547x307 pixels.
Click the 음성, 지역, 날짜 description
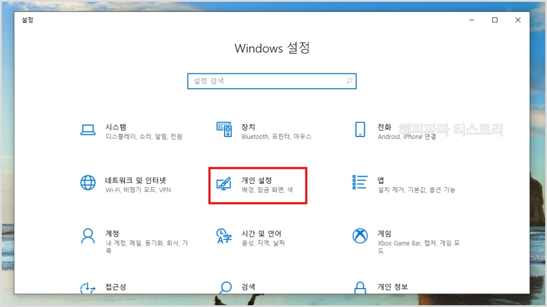coord(263,243)
